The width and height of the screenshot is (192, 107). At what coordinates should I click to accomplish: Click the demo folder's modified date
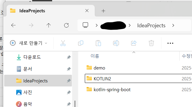[187, 68]
